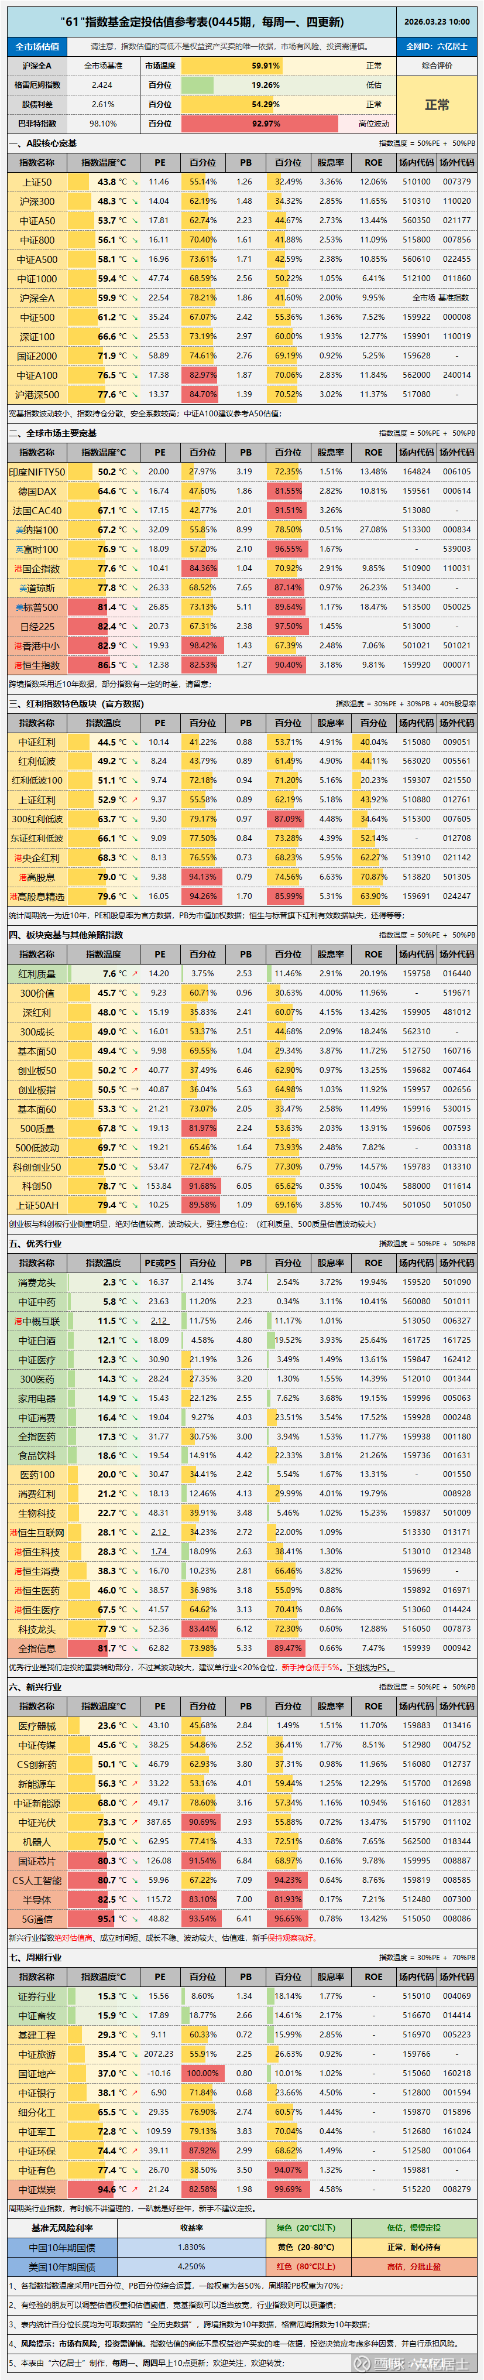Screen dimensions: 484x2380
Task: Click the up arrow next to 红利质量 temperature
Action: [x=135, y=973]
